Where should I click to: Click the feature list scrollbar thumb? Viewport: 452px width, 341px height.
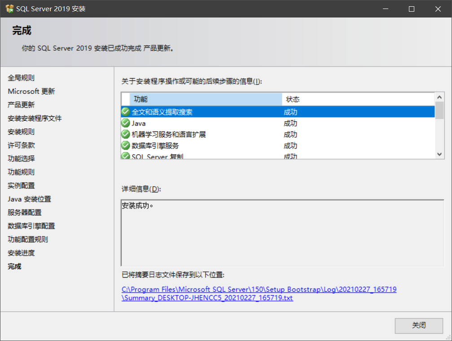coord(439,110)
